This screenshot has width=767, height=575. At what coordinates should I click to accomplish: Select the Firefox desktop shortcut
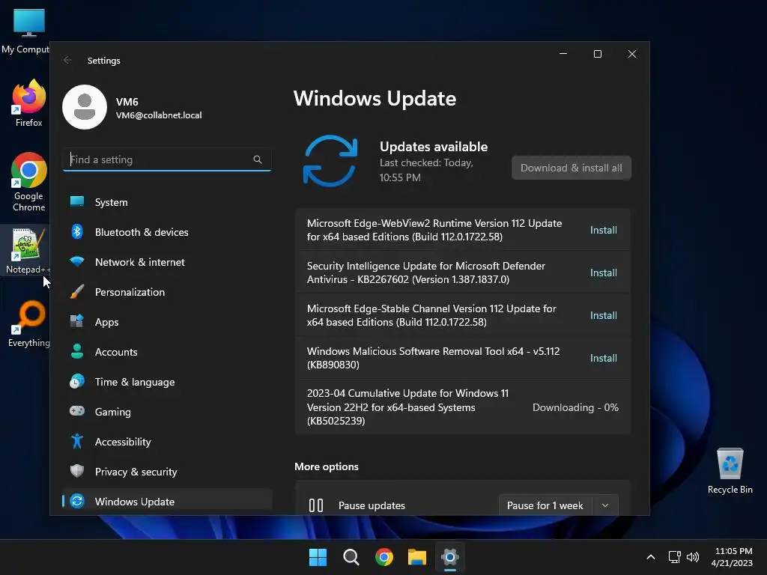[x=29, y=103]
